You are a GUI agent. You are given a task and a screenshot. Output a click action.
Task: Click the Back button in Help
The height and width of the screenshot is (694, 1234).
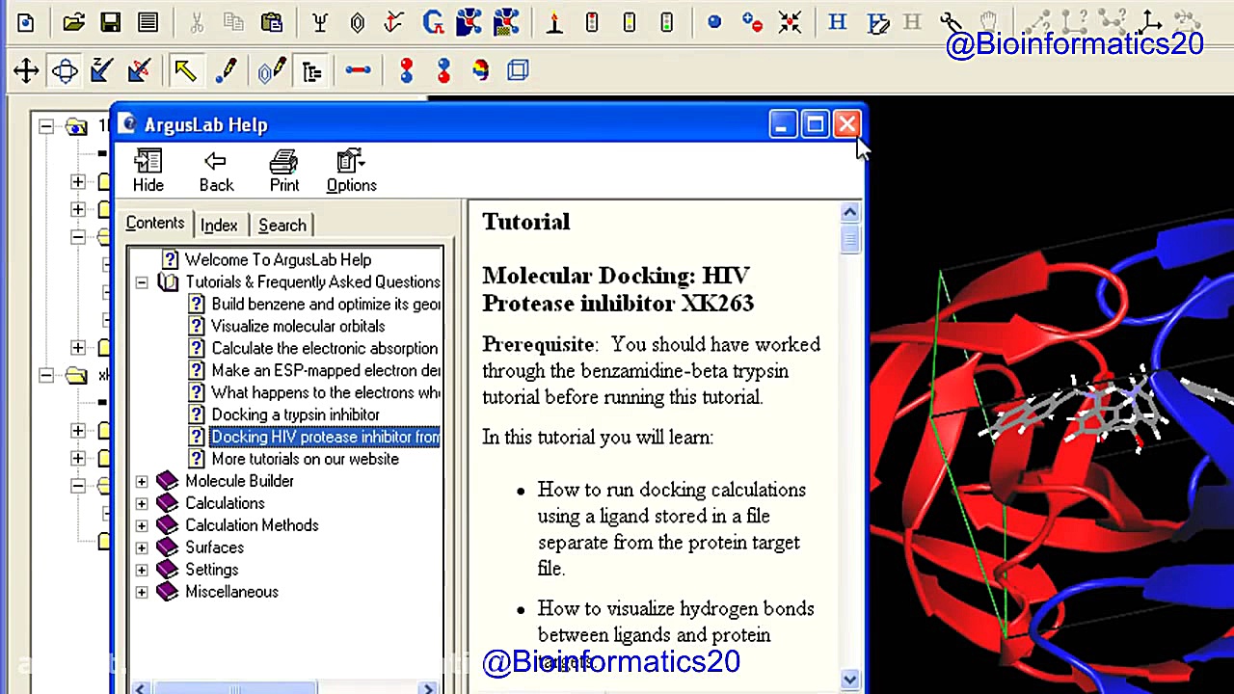(x=216, y=171)
